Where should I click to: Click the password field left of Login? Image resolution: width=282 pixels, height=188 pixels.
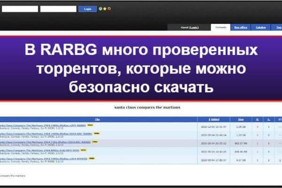(57, 8)
